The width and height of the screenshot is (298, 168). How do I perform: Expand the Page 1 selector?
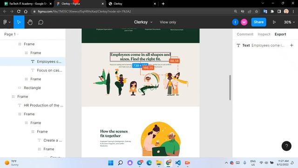pos(11,34)
